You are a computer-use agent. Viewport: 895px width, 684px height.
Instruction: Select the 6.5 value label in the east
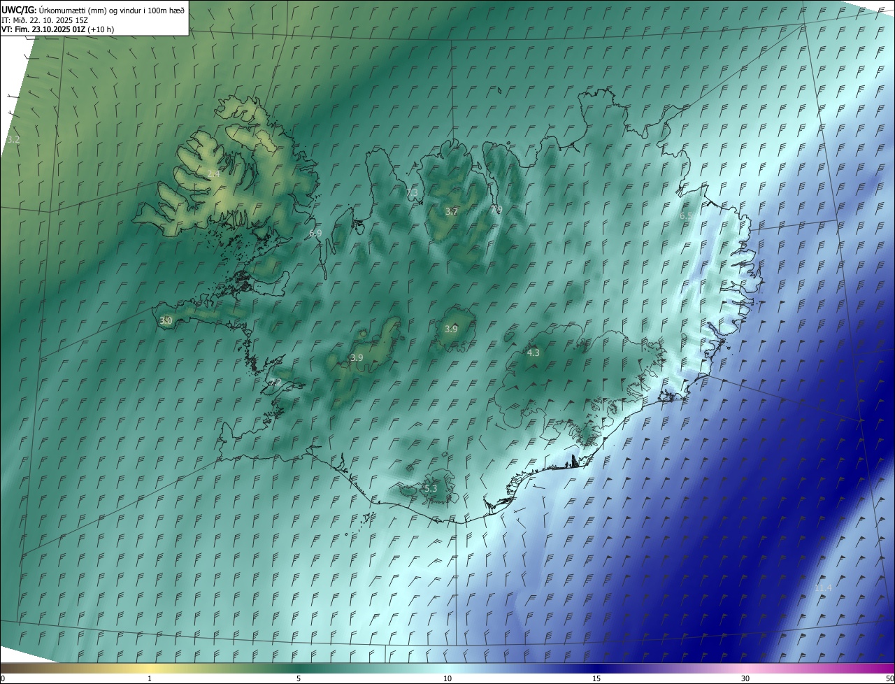point(687,216)
